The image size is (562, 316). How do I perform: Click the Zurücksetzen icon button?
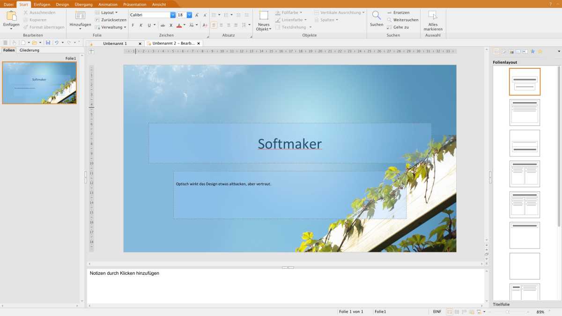pyautogui.click(x=111, y=20)
